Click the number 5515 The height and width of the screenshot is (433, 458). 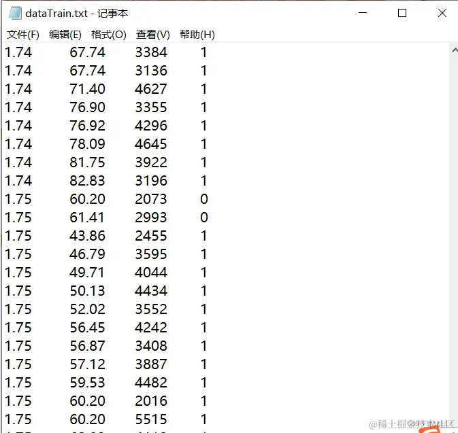point(151,419)
